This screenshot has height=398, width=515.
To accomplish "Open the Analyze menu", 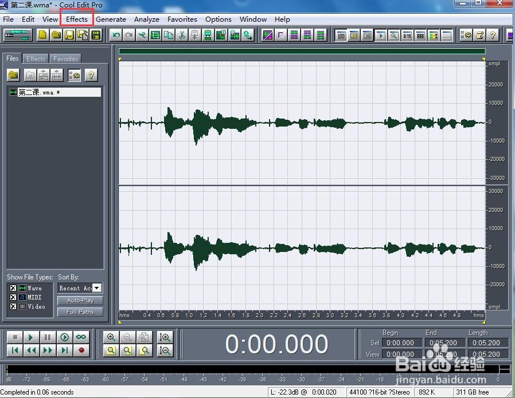I will (147, 19).
